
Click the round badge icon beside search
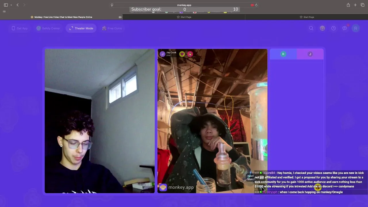tap(322, 28)
